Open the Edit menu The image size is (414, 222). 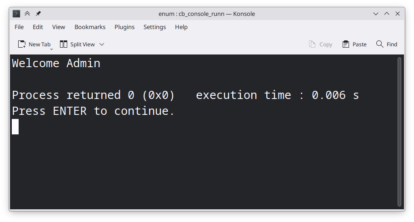click(38, 27)
